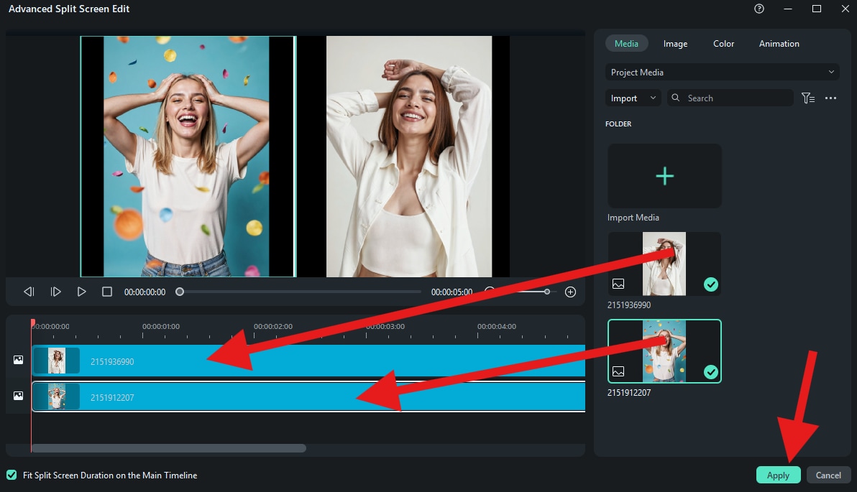Click image type icon on 2151936990 thumbnail
The width and height of the screenshot is (857, 492).
click(618, 284)
